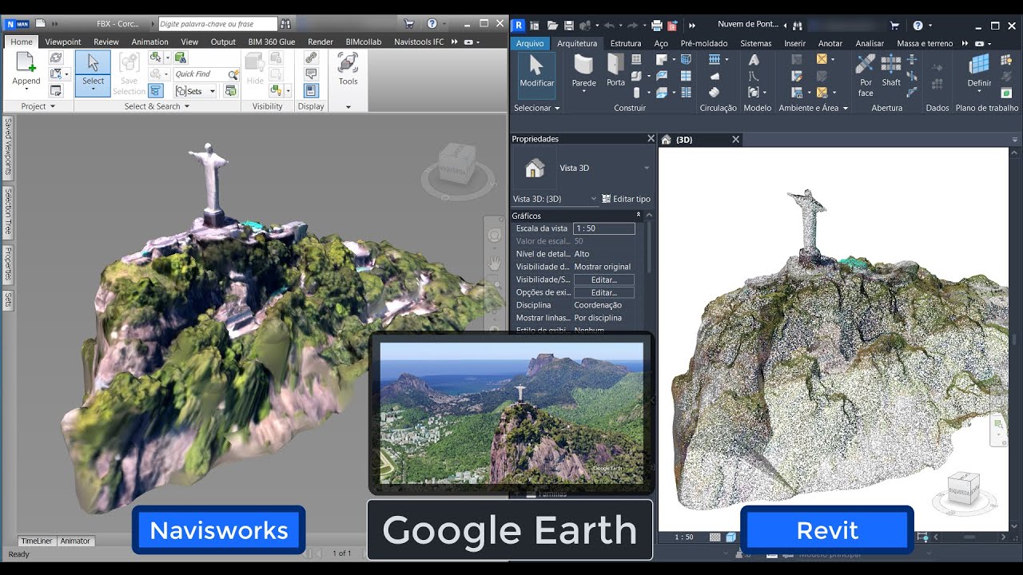The width and height of the screenshot is (1023, 575).
Task: Open the Navisworks help dropdown arrow
Action: click(x=444, y=25)
